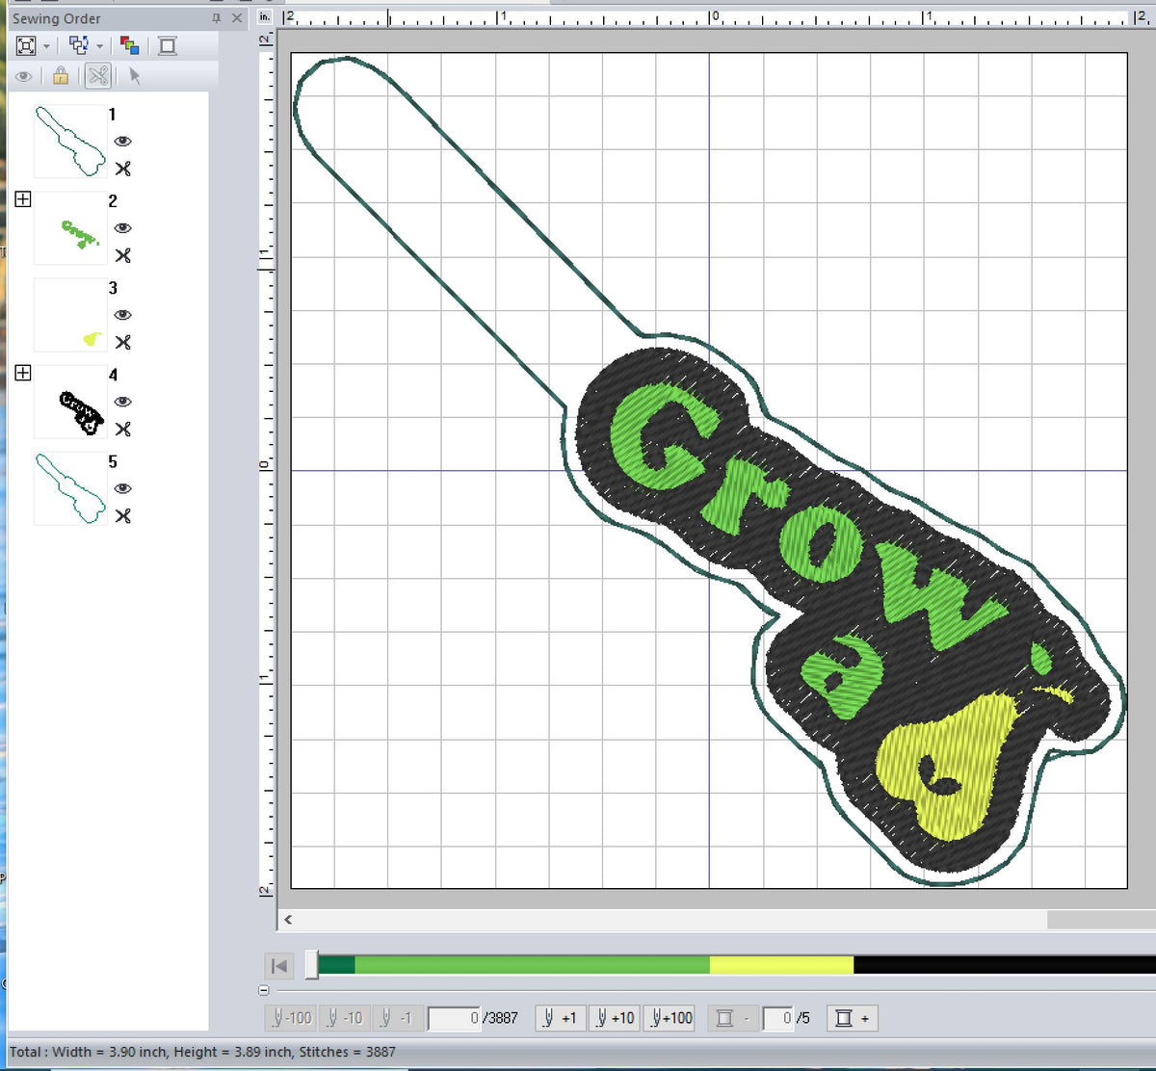
Task: Hide object 2 using its eye toggle
Action: [x=123, y=228]
